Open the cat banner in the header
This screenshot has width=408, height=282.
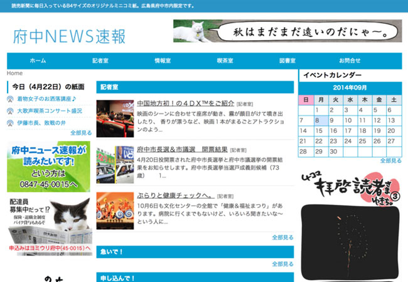point(287,31)
